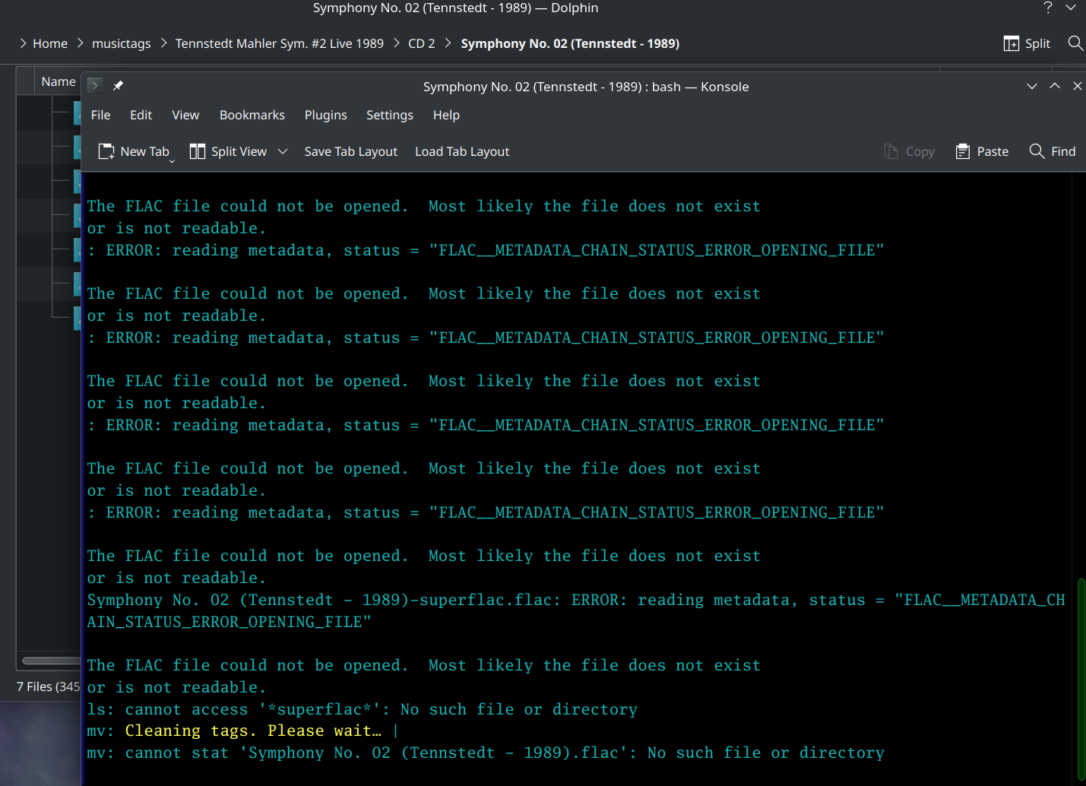
Task: Open the Split View dropdown arrow
Action: click(x=283, y=151)
